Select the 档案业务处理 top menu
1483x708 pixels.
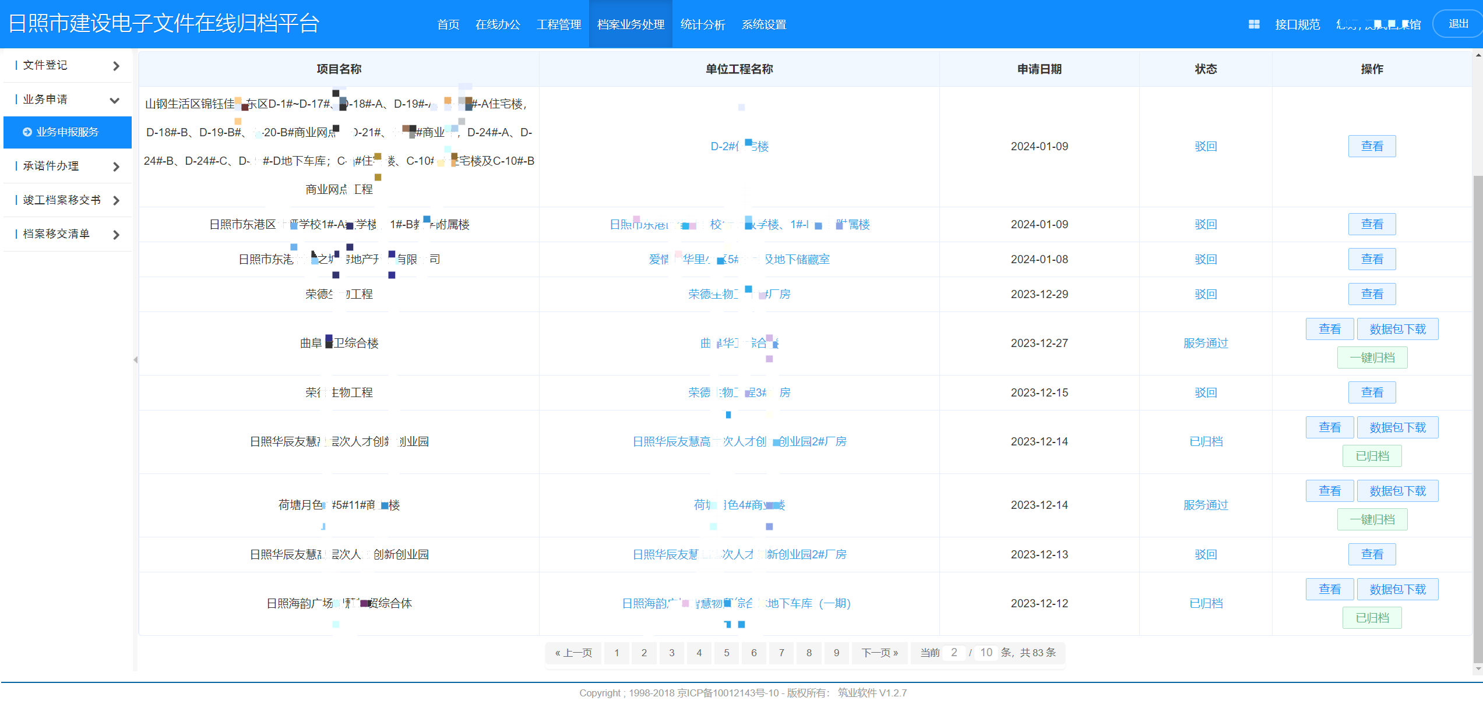(630, 24)
